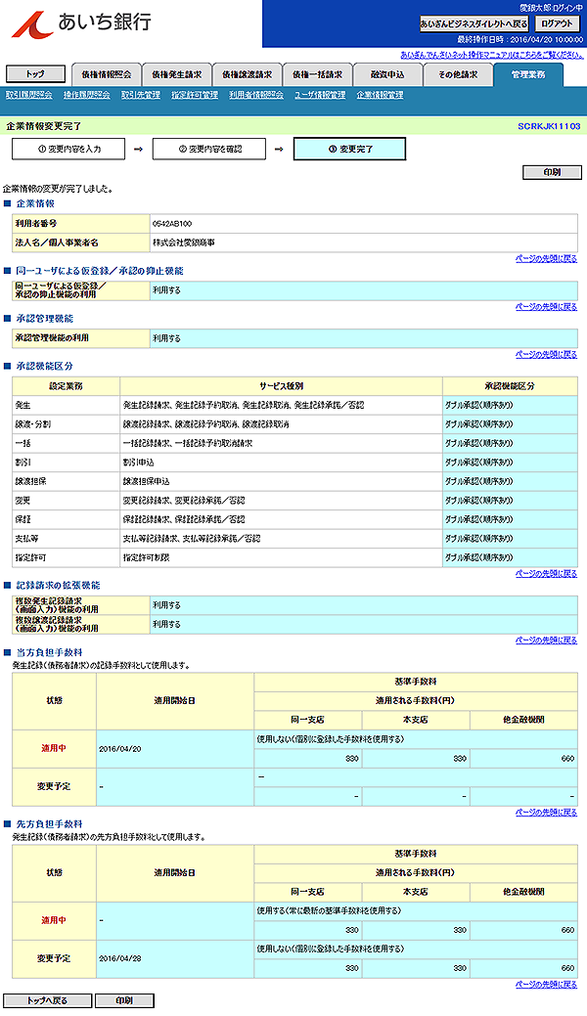Click the 承認機能区分 section heading
Image resolution: width=587 pixels, height=1016 pixels.
[44, 366]
